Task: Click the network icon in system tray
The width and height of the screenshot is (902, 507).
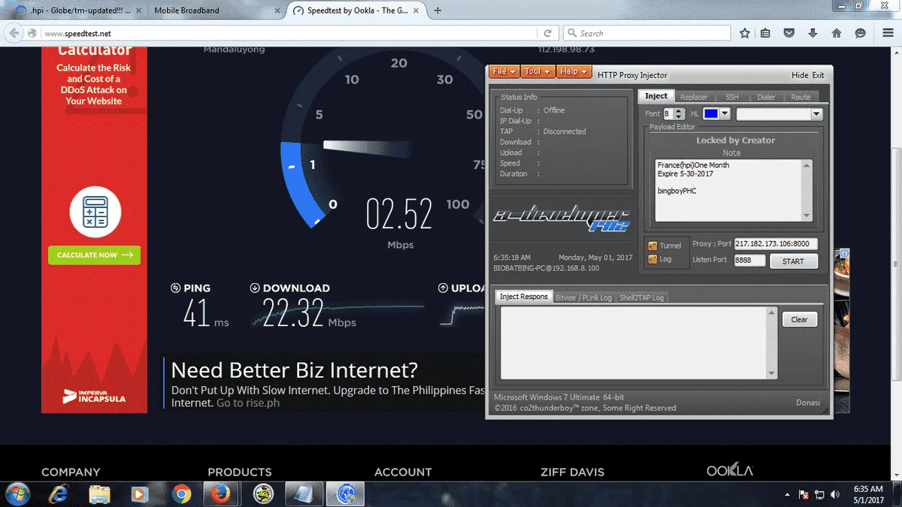Action: [x=819, y=494]
